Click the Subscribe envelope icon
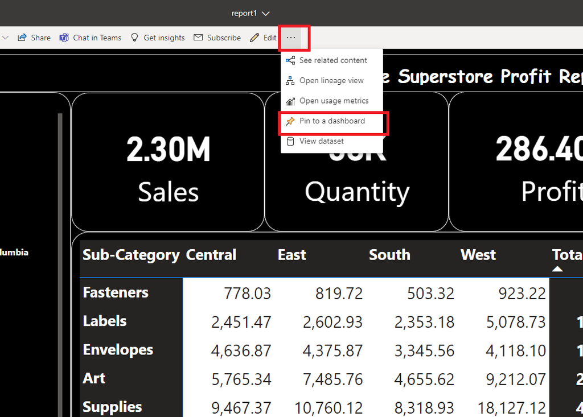Screen dimensions: 583x417 coord(198,38)
